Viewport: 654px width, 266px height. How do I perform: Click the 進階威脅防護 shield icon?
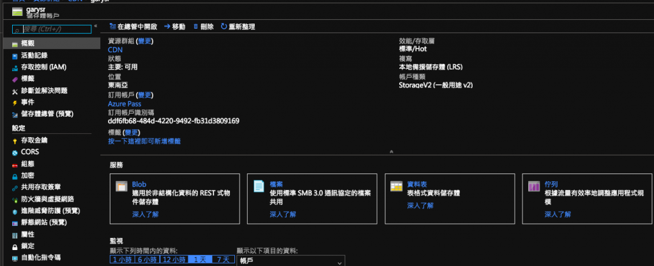[x=15, y=211]
